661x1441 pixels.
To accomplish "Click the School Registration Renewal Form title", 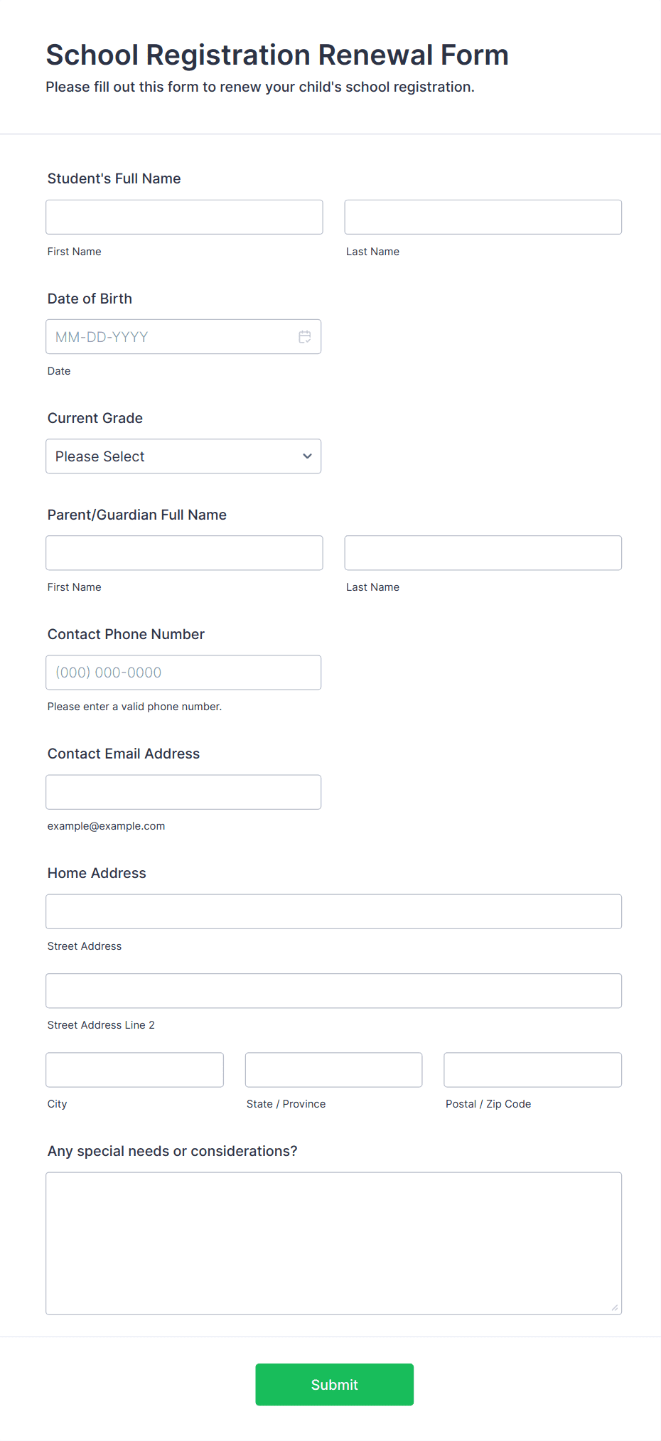I will coord(276,54).
